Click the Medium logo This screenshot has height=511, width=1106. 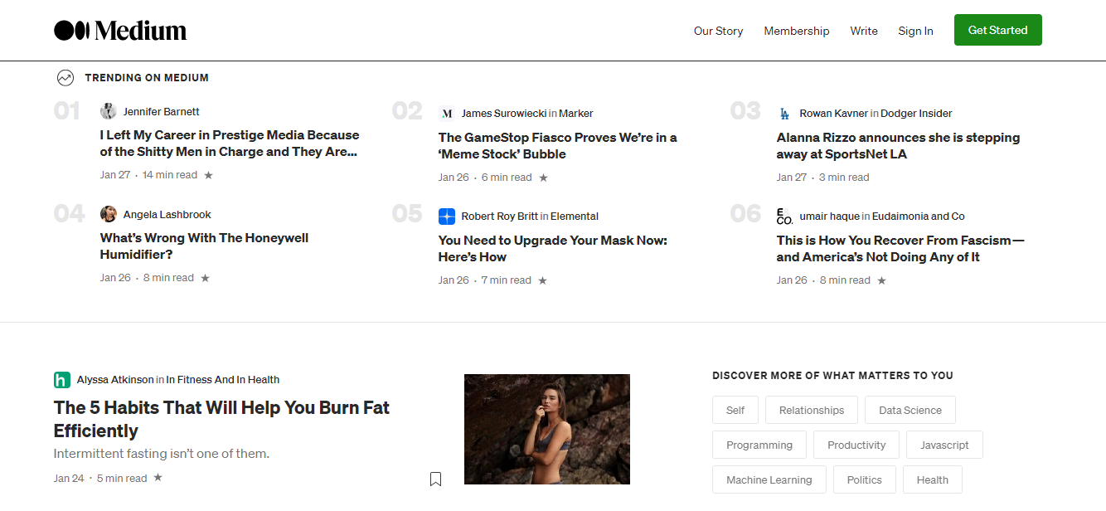[x=120, y=31]
